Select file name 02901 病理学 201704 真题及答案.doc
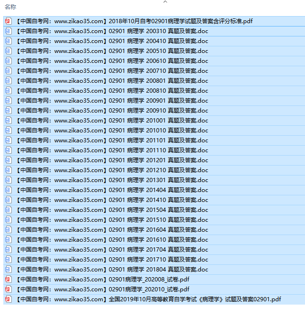The width and height of the screenshot is (305, 315). click(x=158, y=250)
